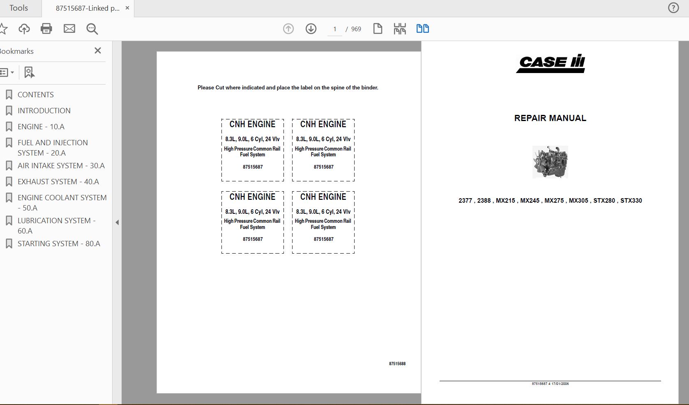Open EXHAUST SYSTEM - 40.A bookmark
Image resolution: width=689 pixels, height=405 pixels.
tap(58, 182)
